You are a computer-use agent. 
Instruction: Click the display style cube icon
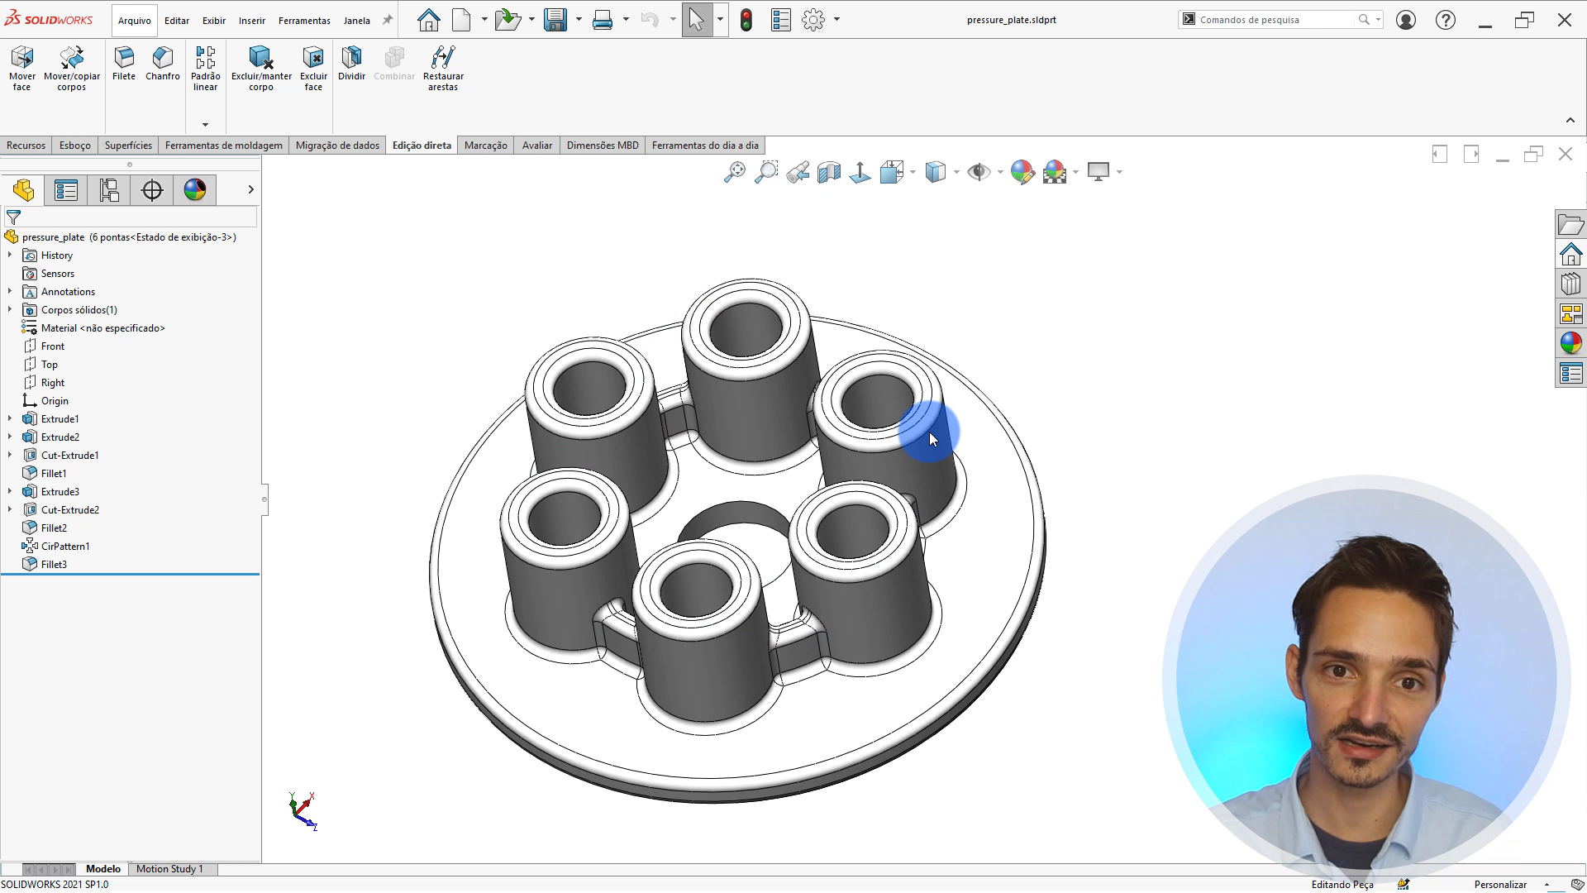935,172
